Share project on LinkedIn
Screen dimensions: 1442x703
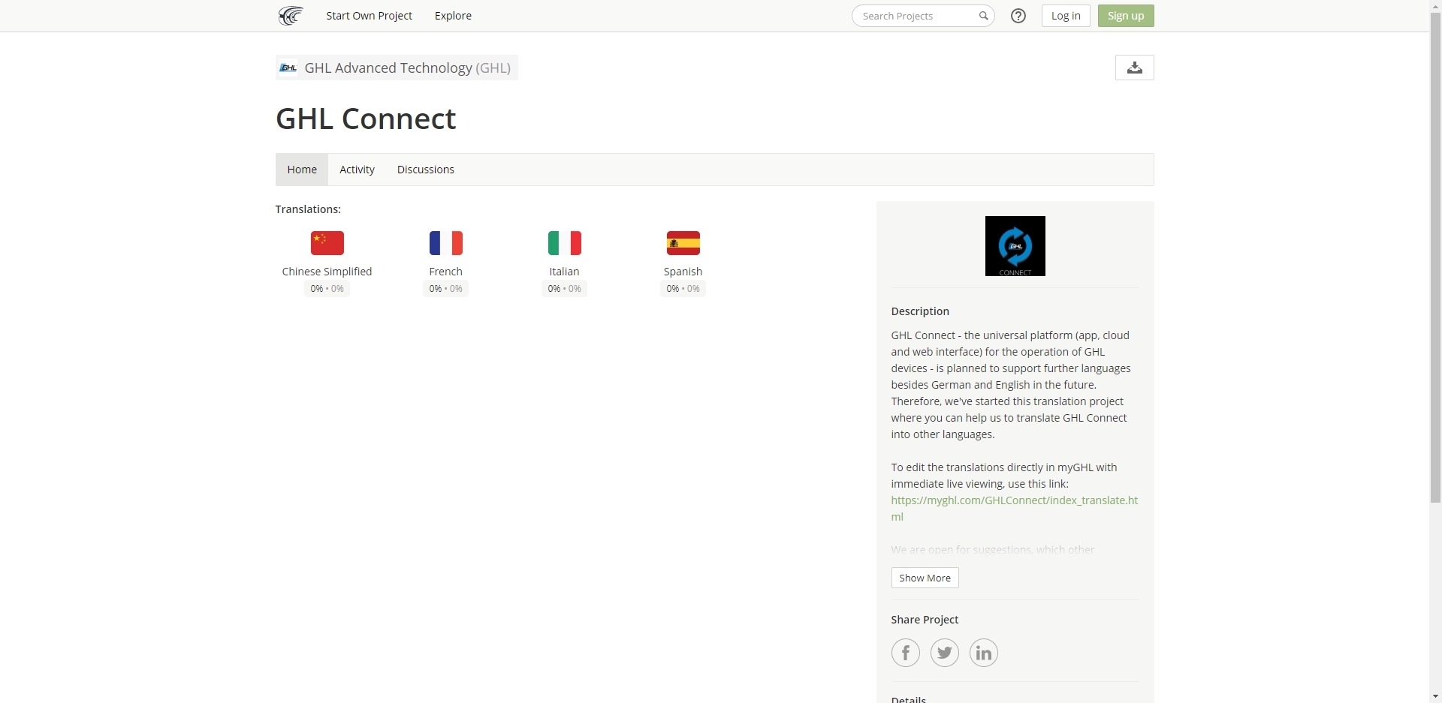coord(983,653)
